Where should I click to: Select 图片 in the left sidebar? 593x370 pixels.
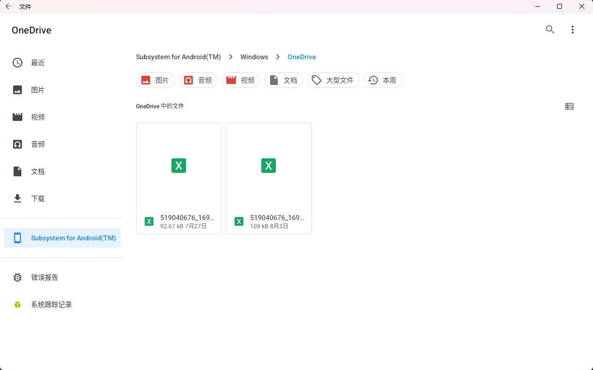[38, 90]
